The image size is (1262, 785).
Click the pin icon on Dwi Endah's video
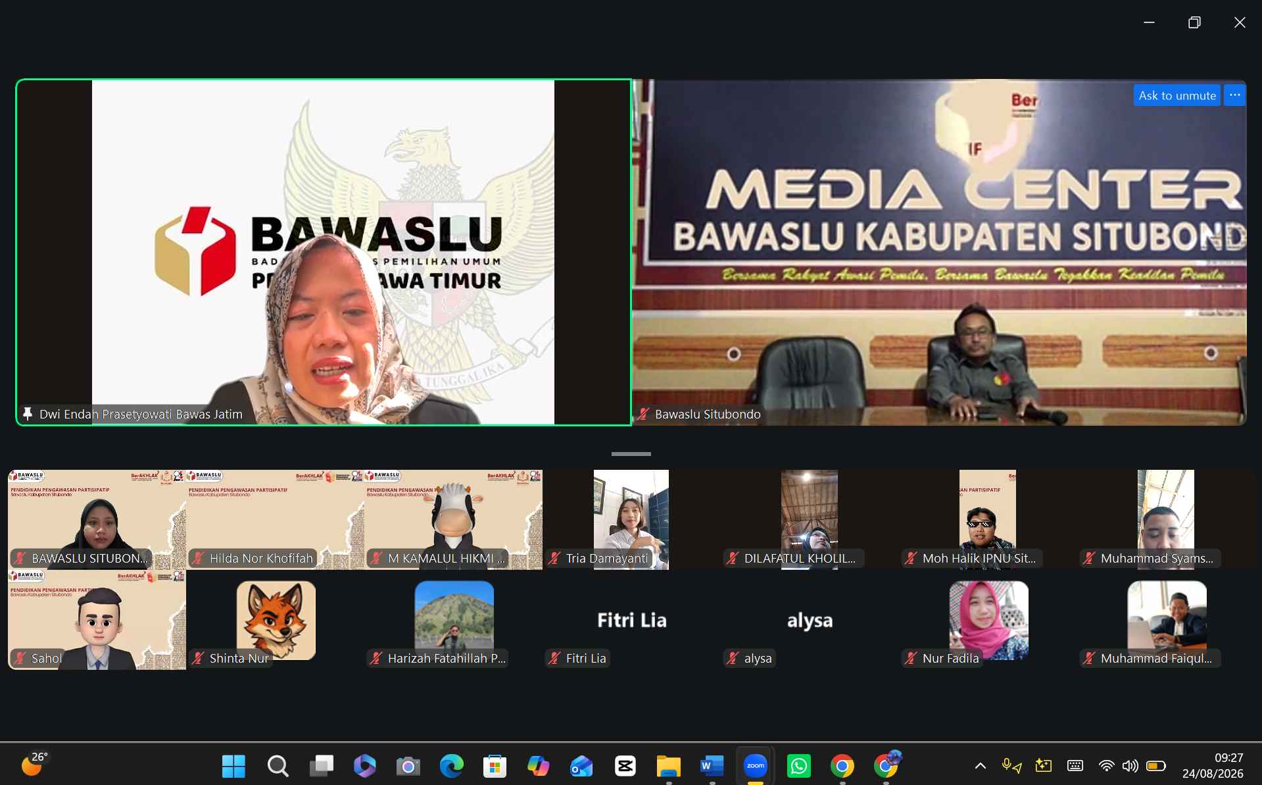pyautogui.click(x=28, y=414)
